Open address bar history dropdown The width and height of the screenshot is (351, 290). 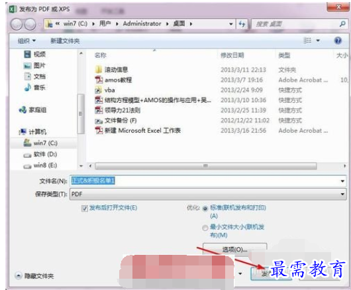(x=230, y=24)
